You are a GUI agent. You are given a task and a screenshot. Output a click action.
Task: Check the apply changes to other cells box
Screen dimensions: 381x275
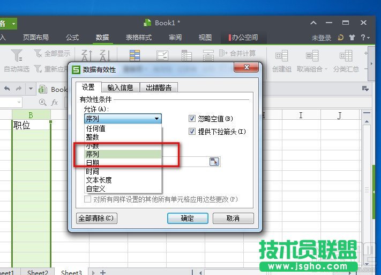coord(87,199)
